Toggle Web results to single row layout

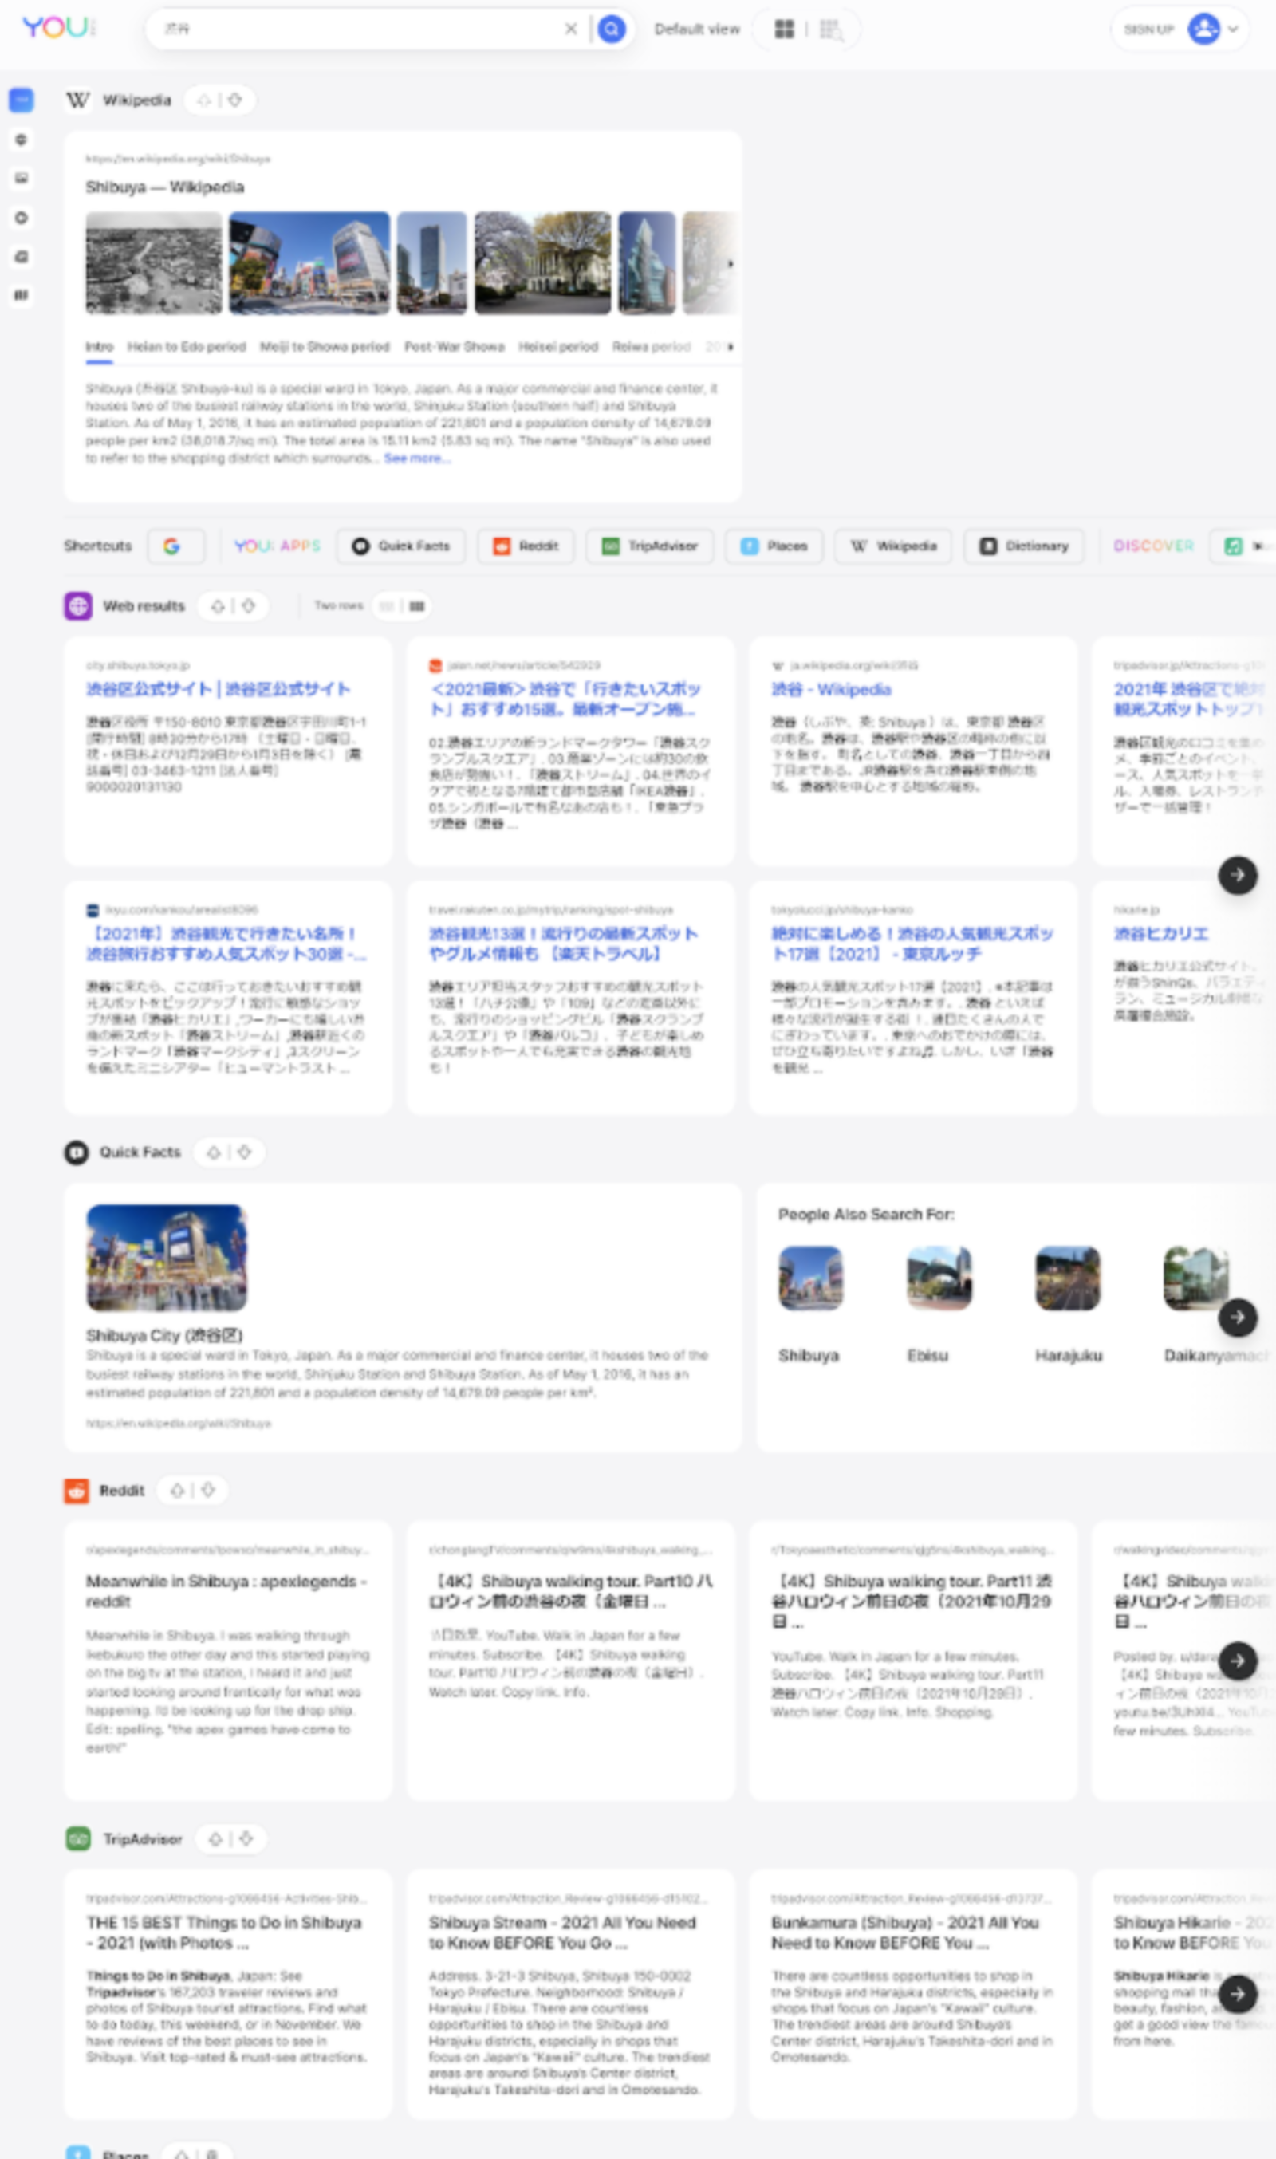pyautogui.click(x=387, y=606)
